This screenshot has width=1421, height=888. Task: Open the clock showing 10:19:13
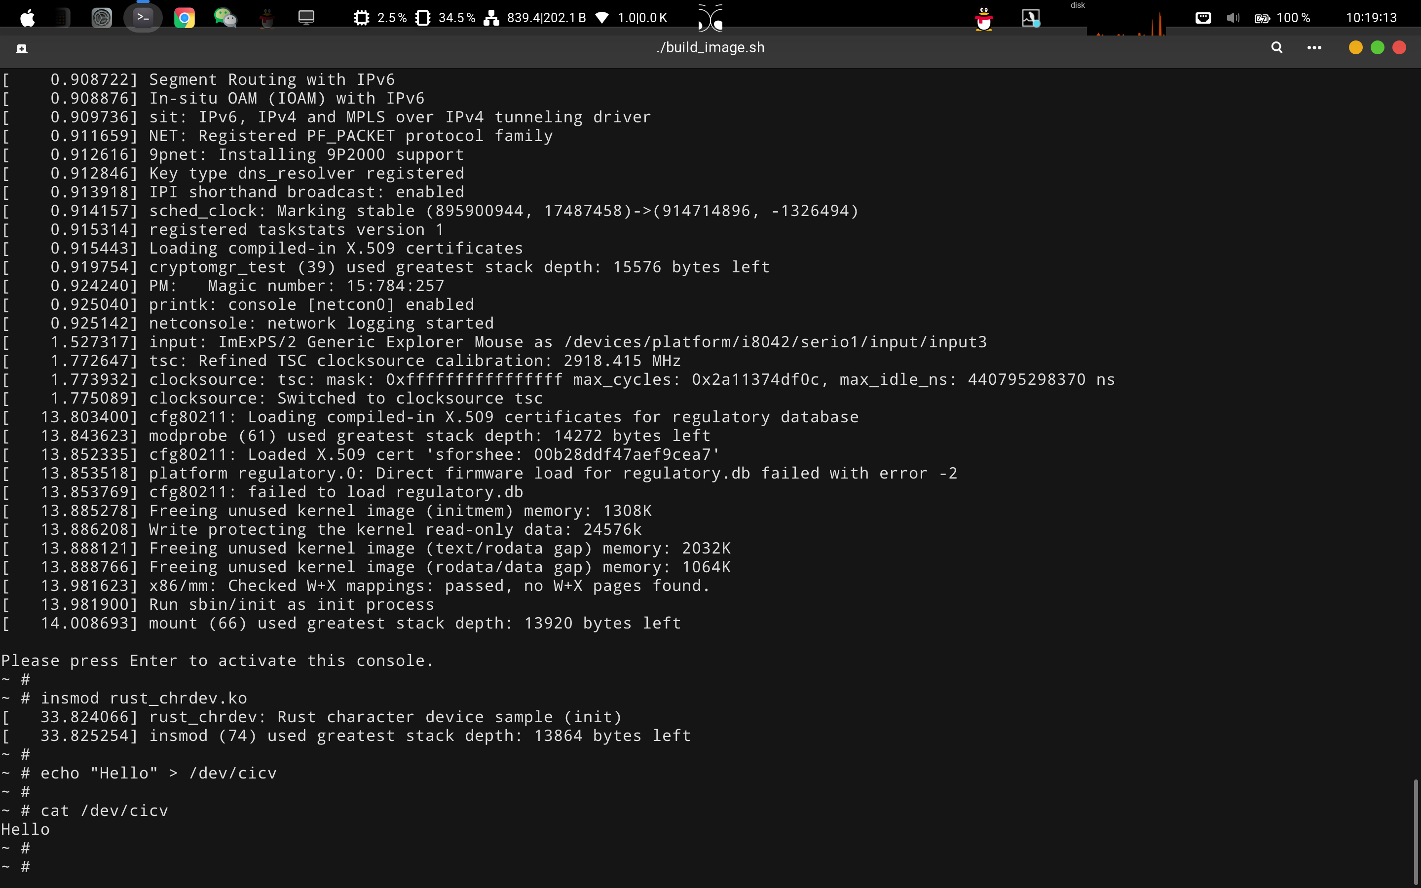click(1371, 18)
